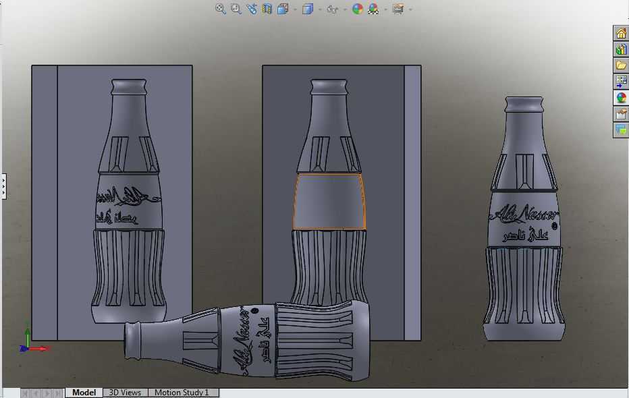Expand the Apply Scene dropdown arrow
The width and height of the screenshot is (629, 398).
click(x=385, y=9)
